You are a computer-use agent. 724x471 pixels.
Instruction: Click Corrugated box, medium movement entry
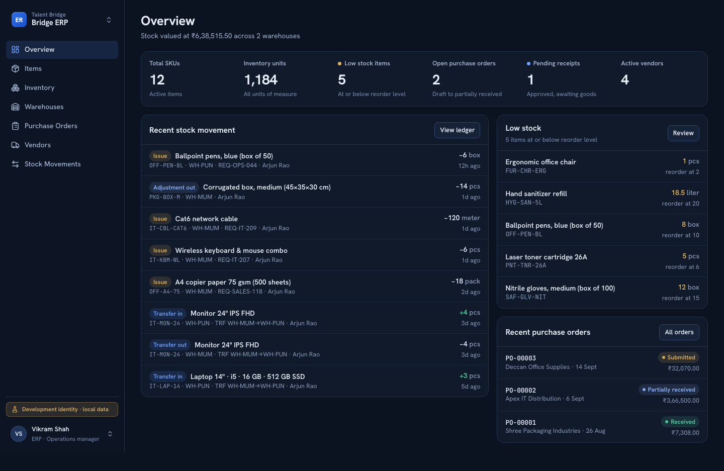point(315,192)
